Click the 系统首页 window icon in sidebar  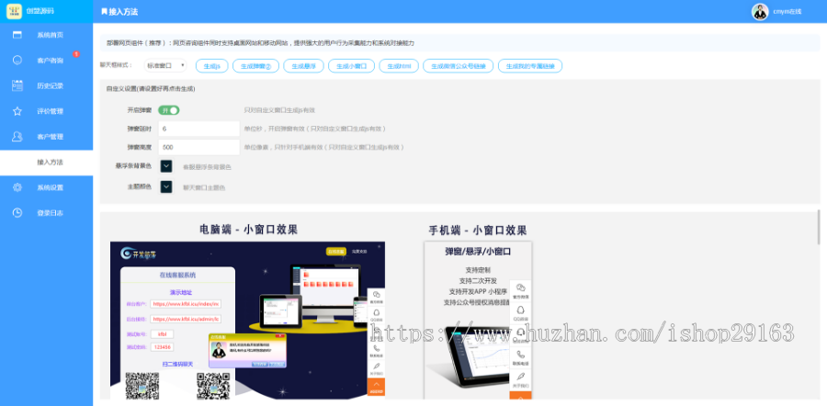pyautogui.click(x=17, y=35)
